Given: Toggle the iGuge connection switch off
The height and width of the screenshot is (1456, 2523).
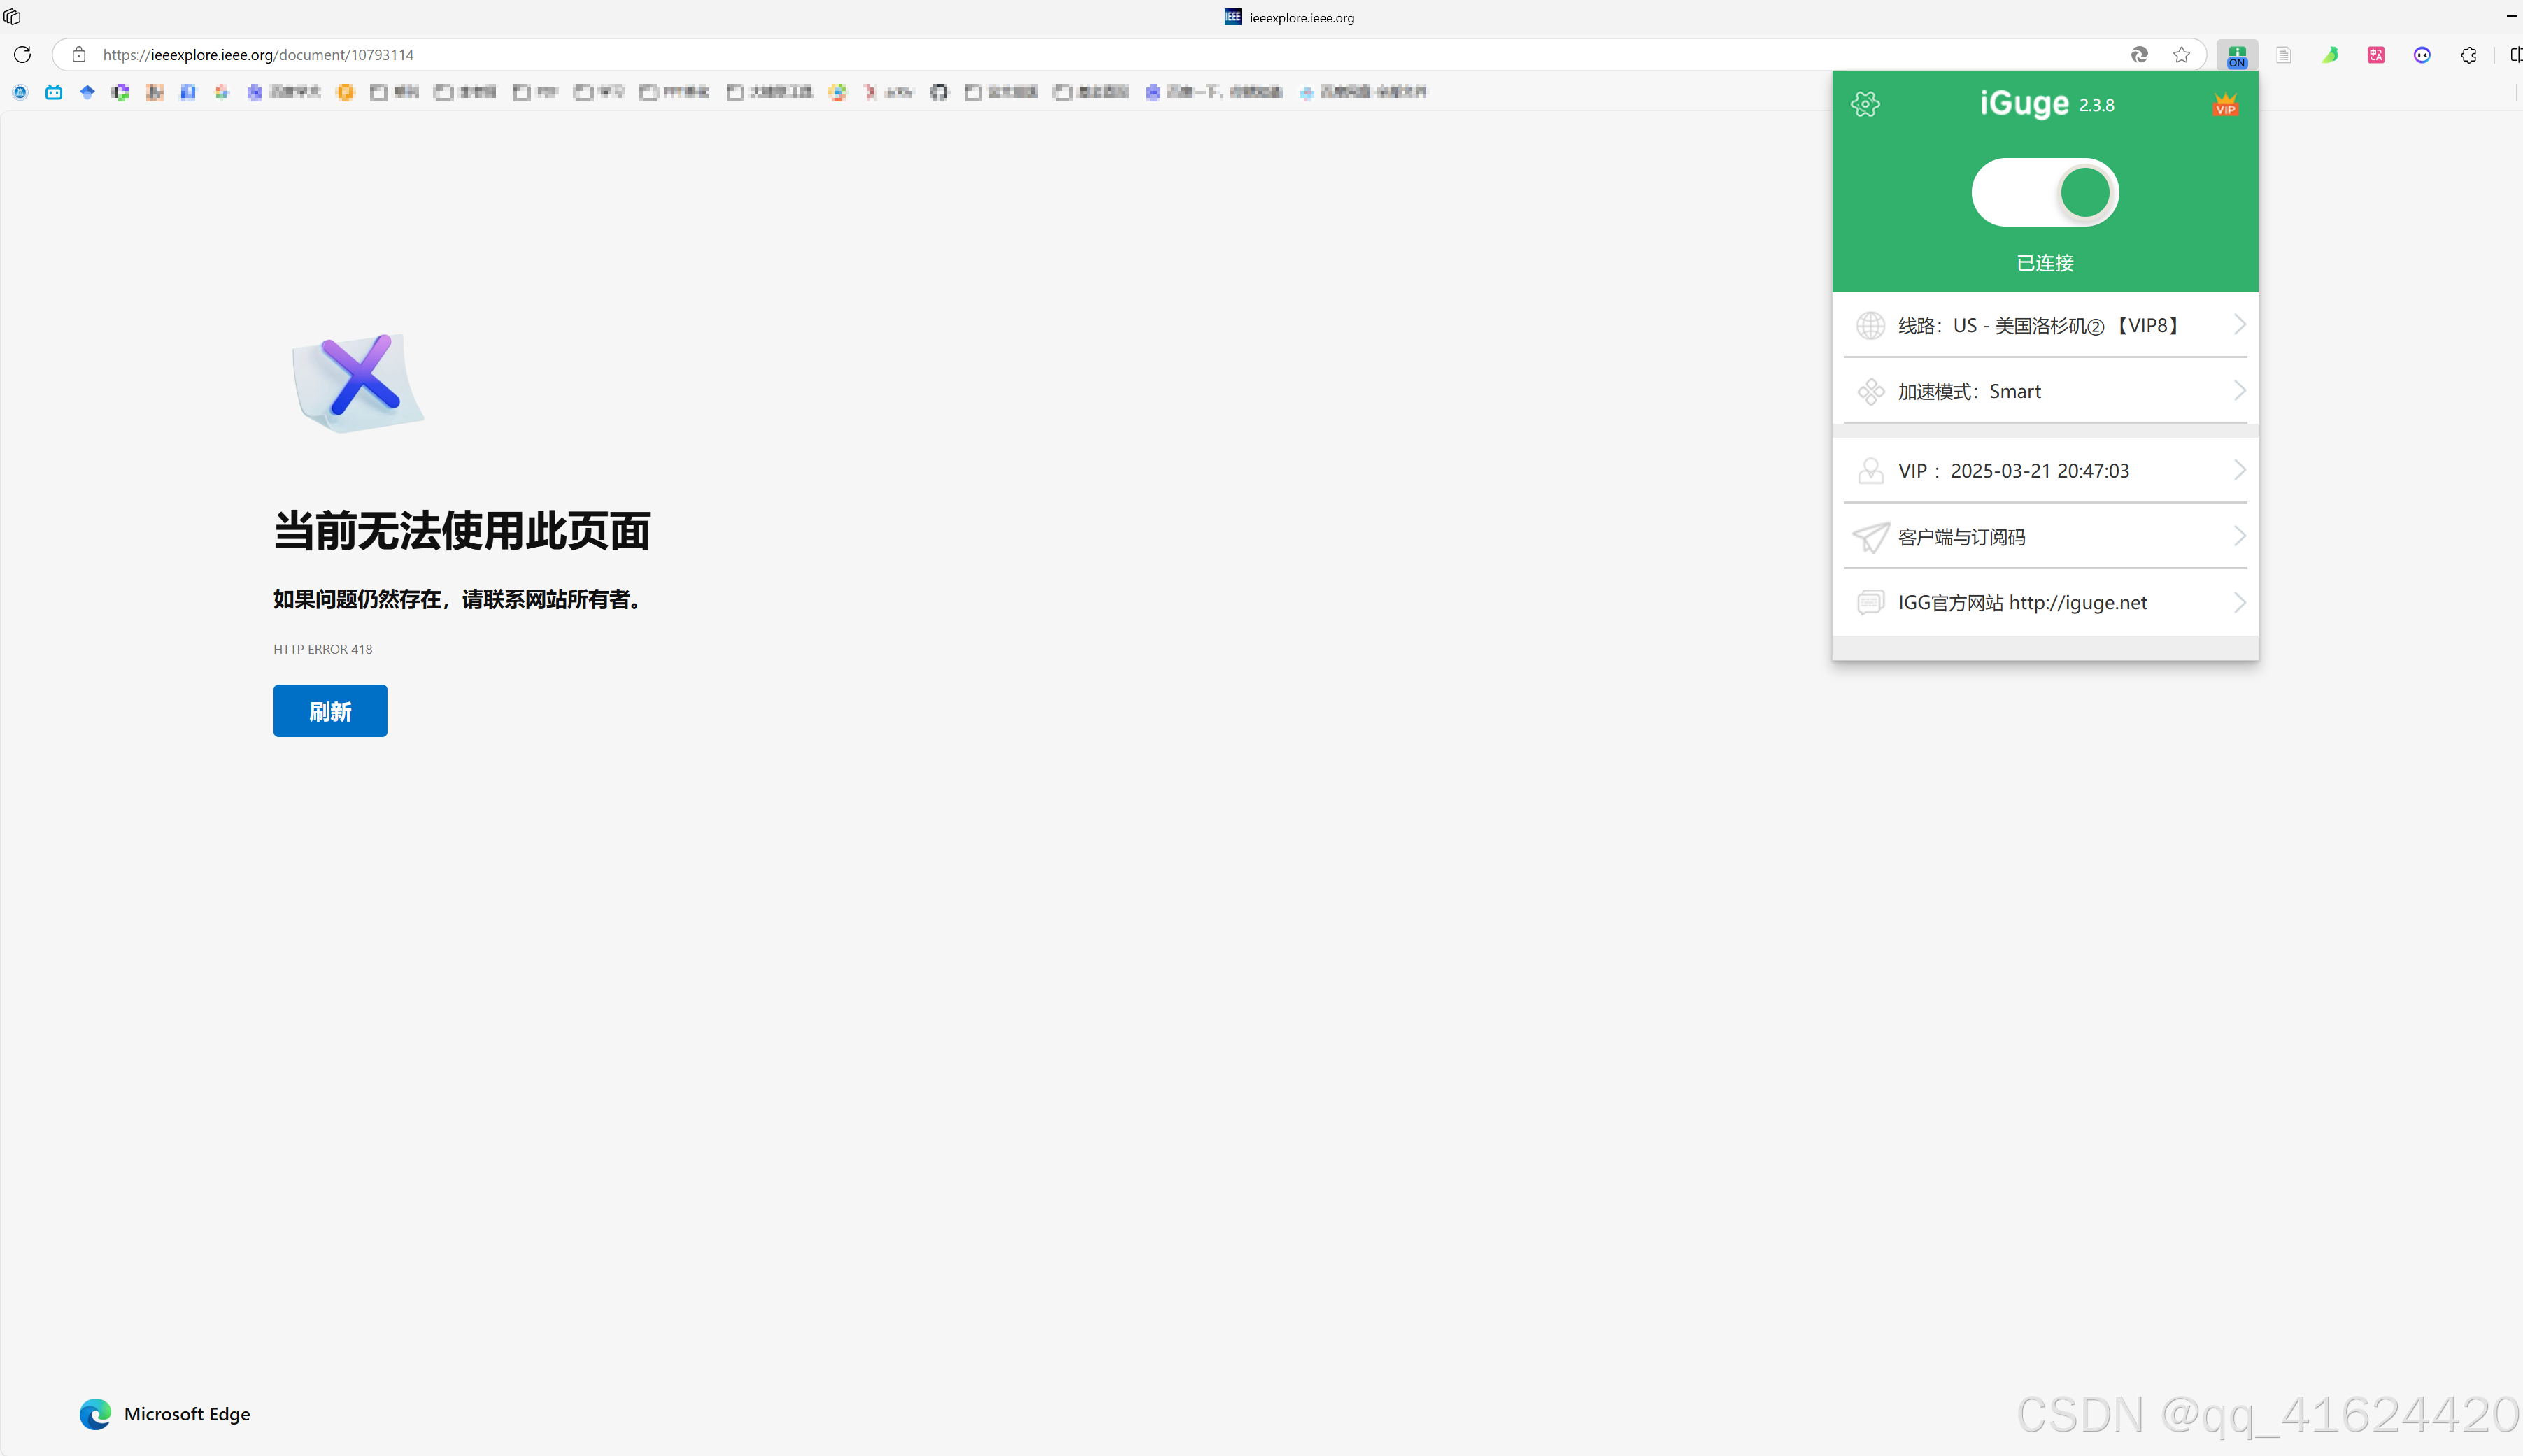Looking at the screenshot, I should click(2045, 192).
